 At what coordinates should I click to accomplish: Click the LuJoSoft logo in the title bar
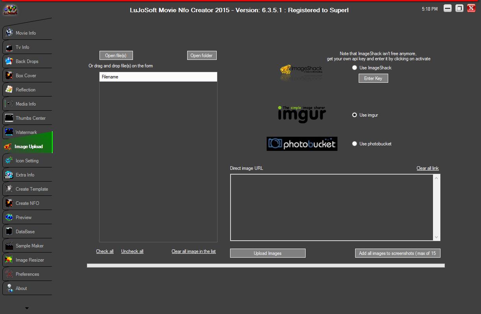[x=10, y=10]
